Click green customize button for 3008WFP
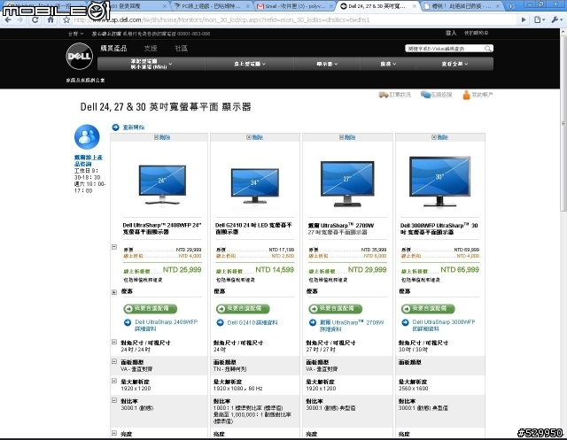Viewport: 567px width, 440px height. coord(428,308)
